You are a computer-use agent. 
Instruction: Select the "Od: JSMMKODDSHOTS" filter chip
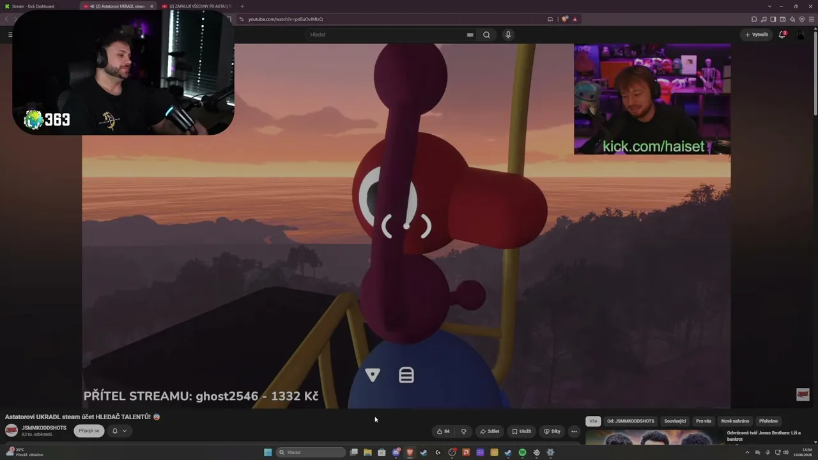[631, 421]
